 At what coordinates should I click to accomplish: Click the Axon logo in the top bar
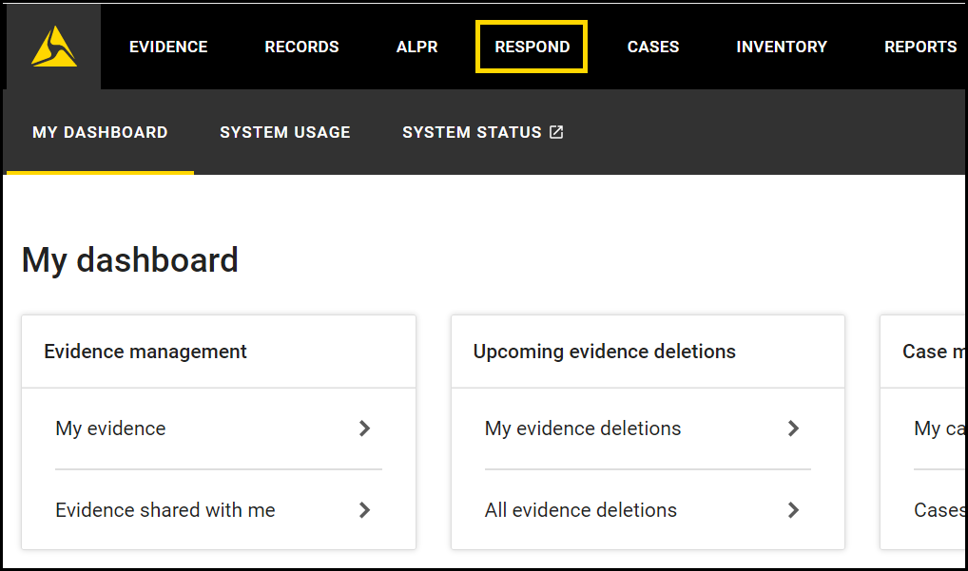(52, 46)
